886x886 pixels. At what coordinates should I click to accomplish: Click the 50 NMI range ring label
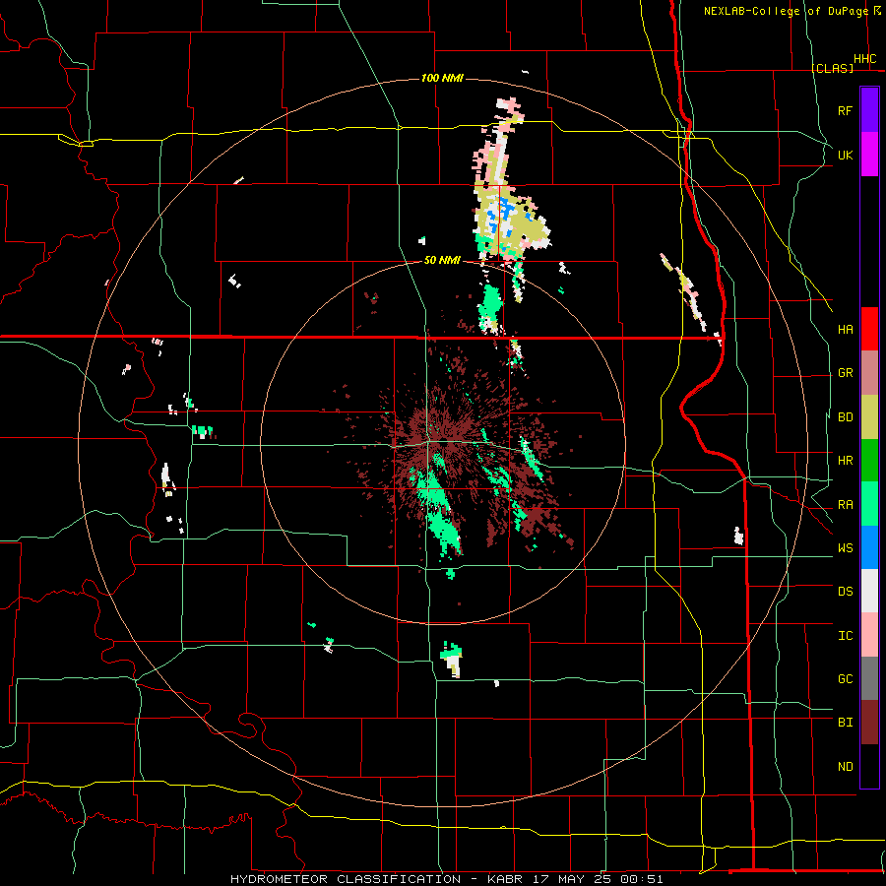[442, 260]
